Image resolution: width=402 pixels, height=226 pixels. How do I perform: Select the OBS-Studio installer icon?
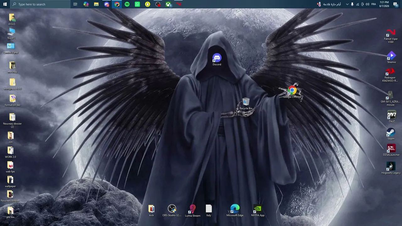pyautogui.click(x=172, y=211)
